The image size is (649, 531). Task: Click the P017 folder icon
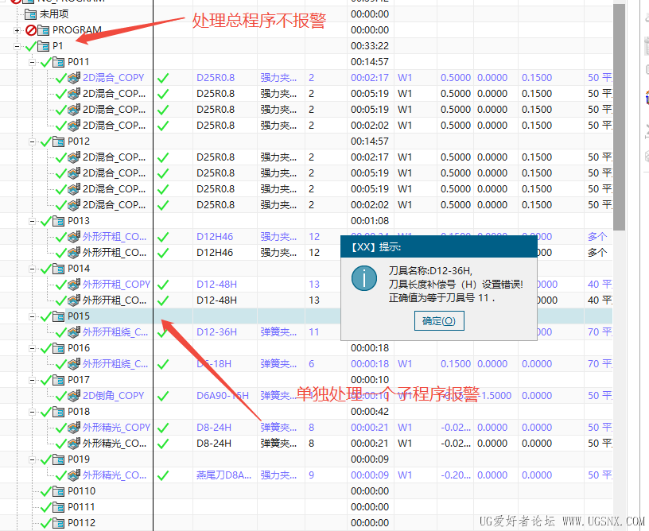coord(58,380)
